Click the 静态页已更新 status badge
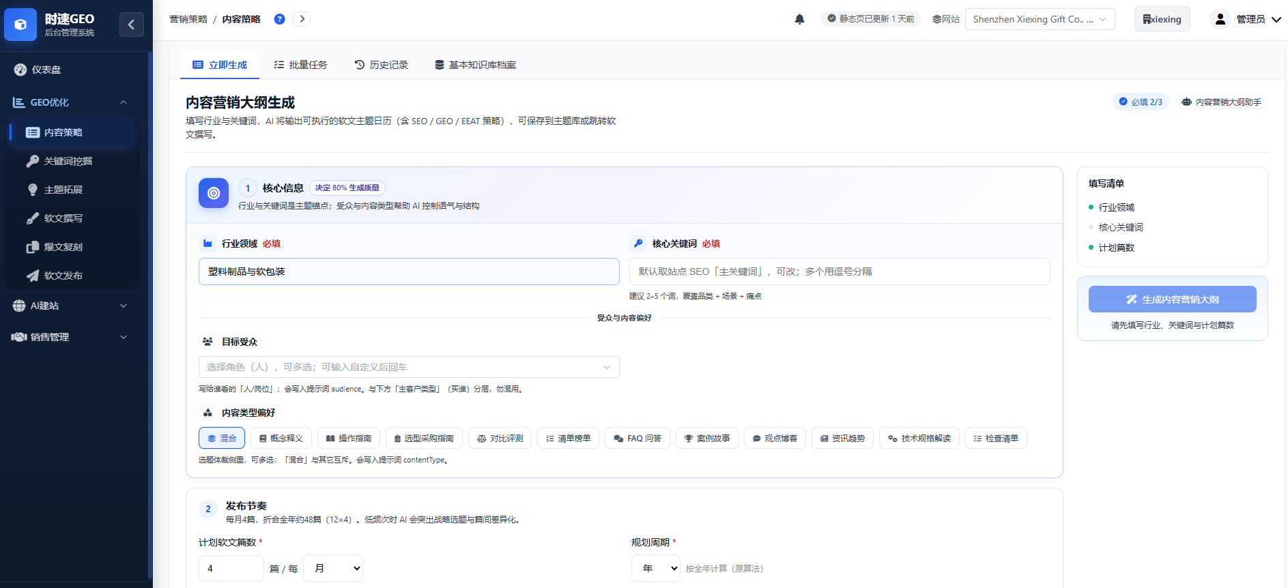 [870, 19]
